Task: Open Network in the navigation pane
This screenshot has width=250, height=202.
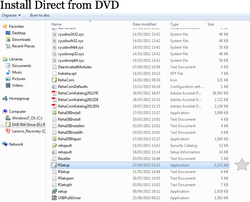Action: (x=16, y=144)
